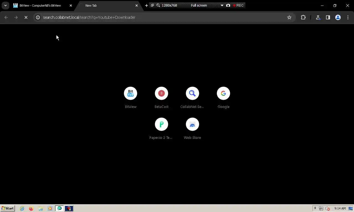
Task: Open the Web Store shortcut tile
Action: (x=192, y=129)
